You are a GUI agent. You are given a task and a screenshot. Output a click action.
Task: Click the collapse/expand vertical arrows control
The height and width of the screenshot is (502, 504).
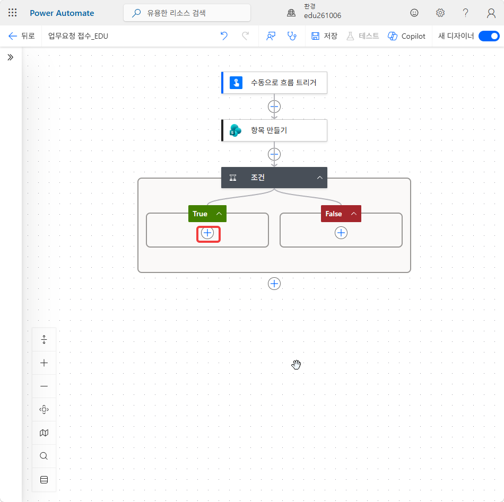pyautogui.click(x=44, y=339)
